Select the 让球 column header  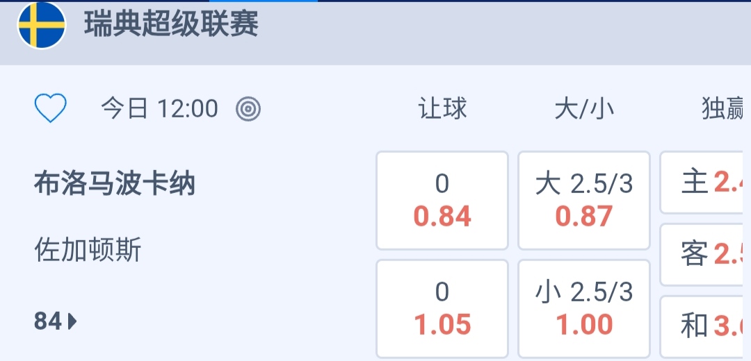pos(442,109)
